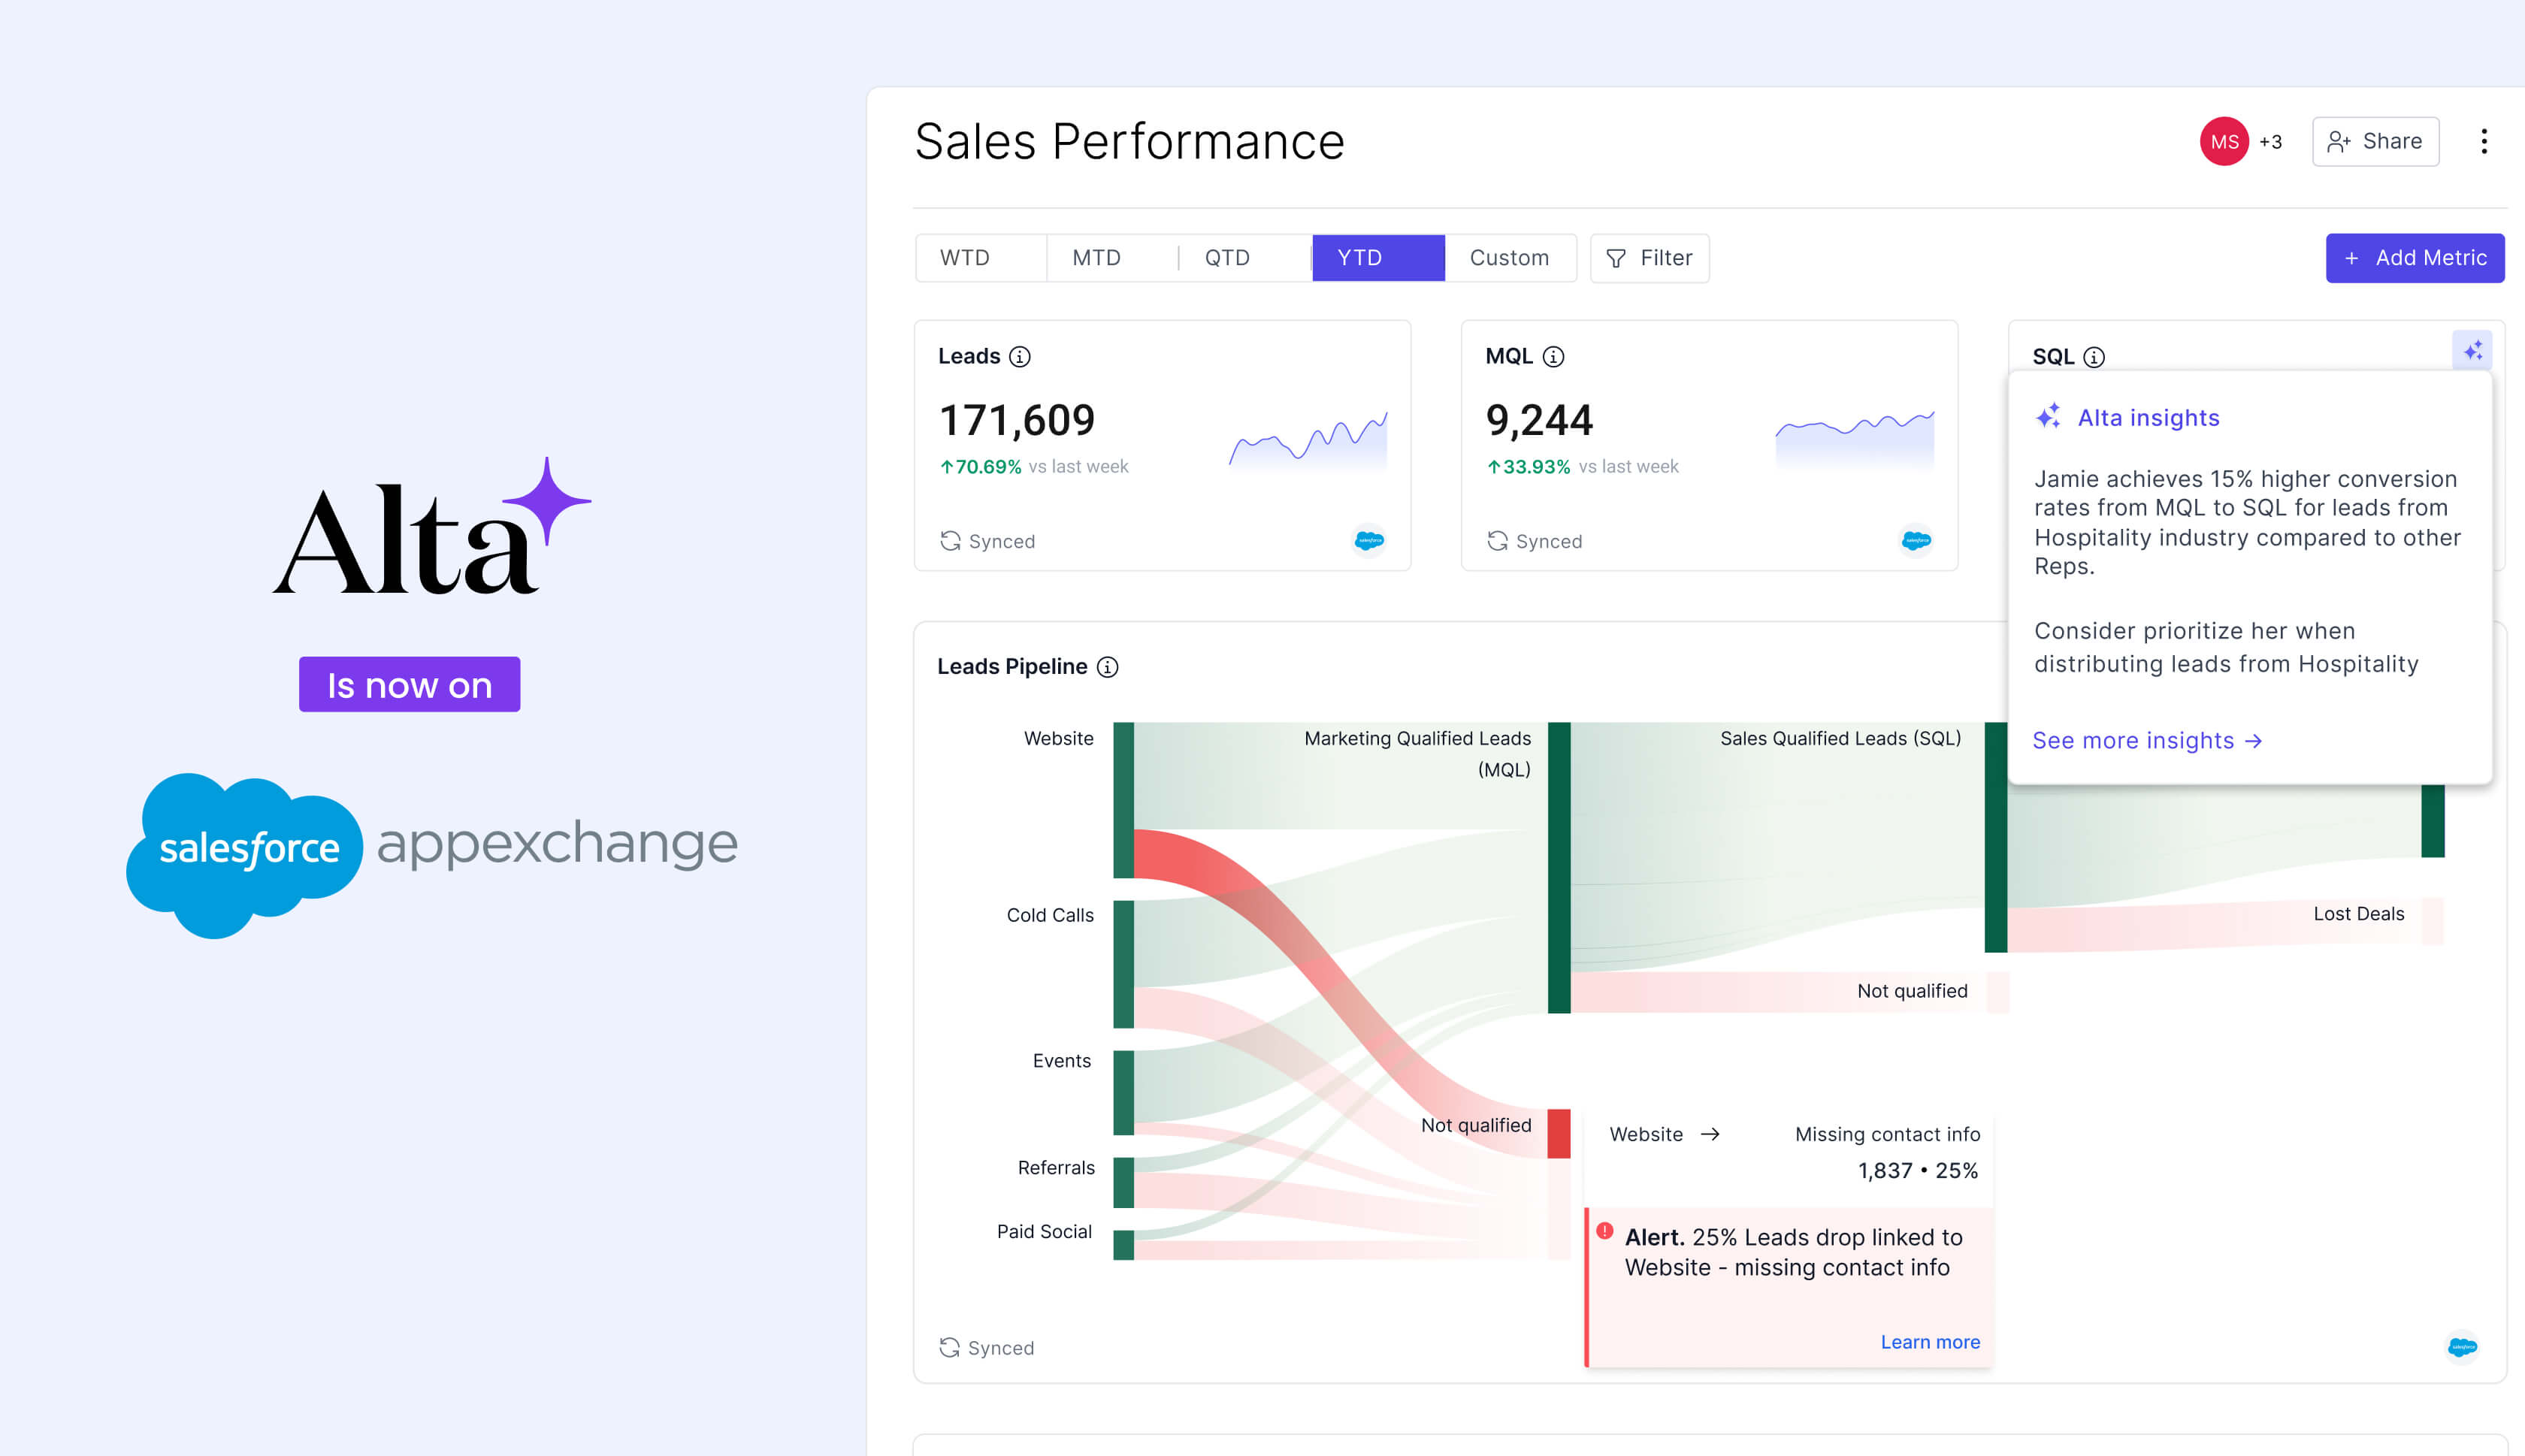Open Learn more in the leads drop alert
This screenshot has height=1456, width=2525.
(x=1929, y=1341)
